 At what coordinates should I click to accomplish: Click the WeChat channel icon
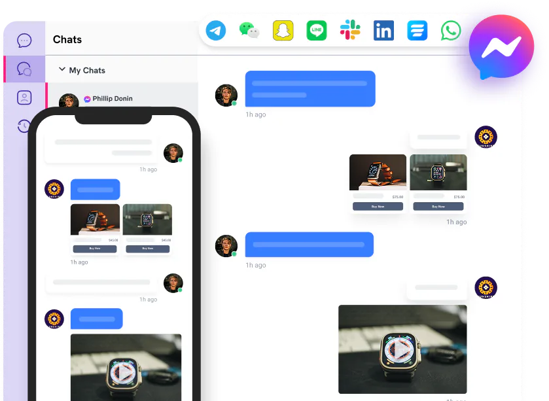tap(249, 31)
